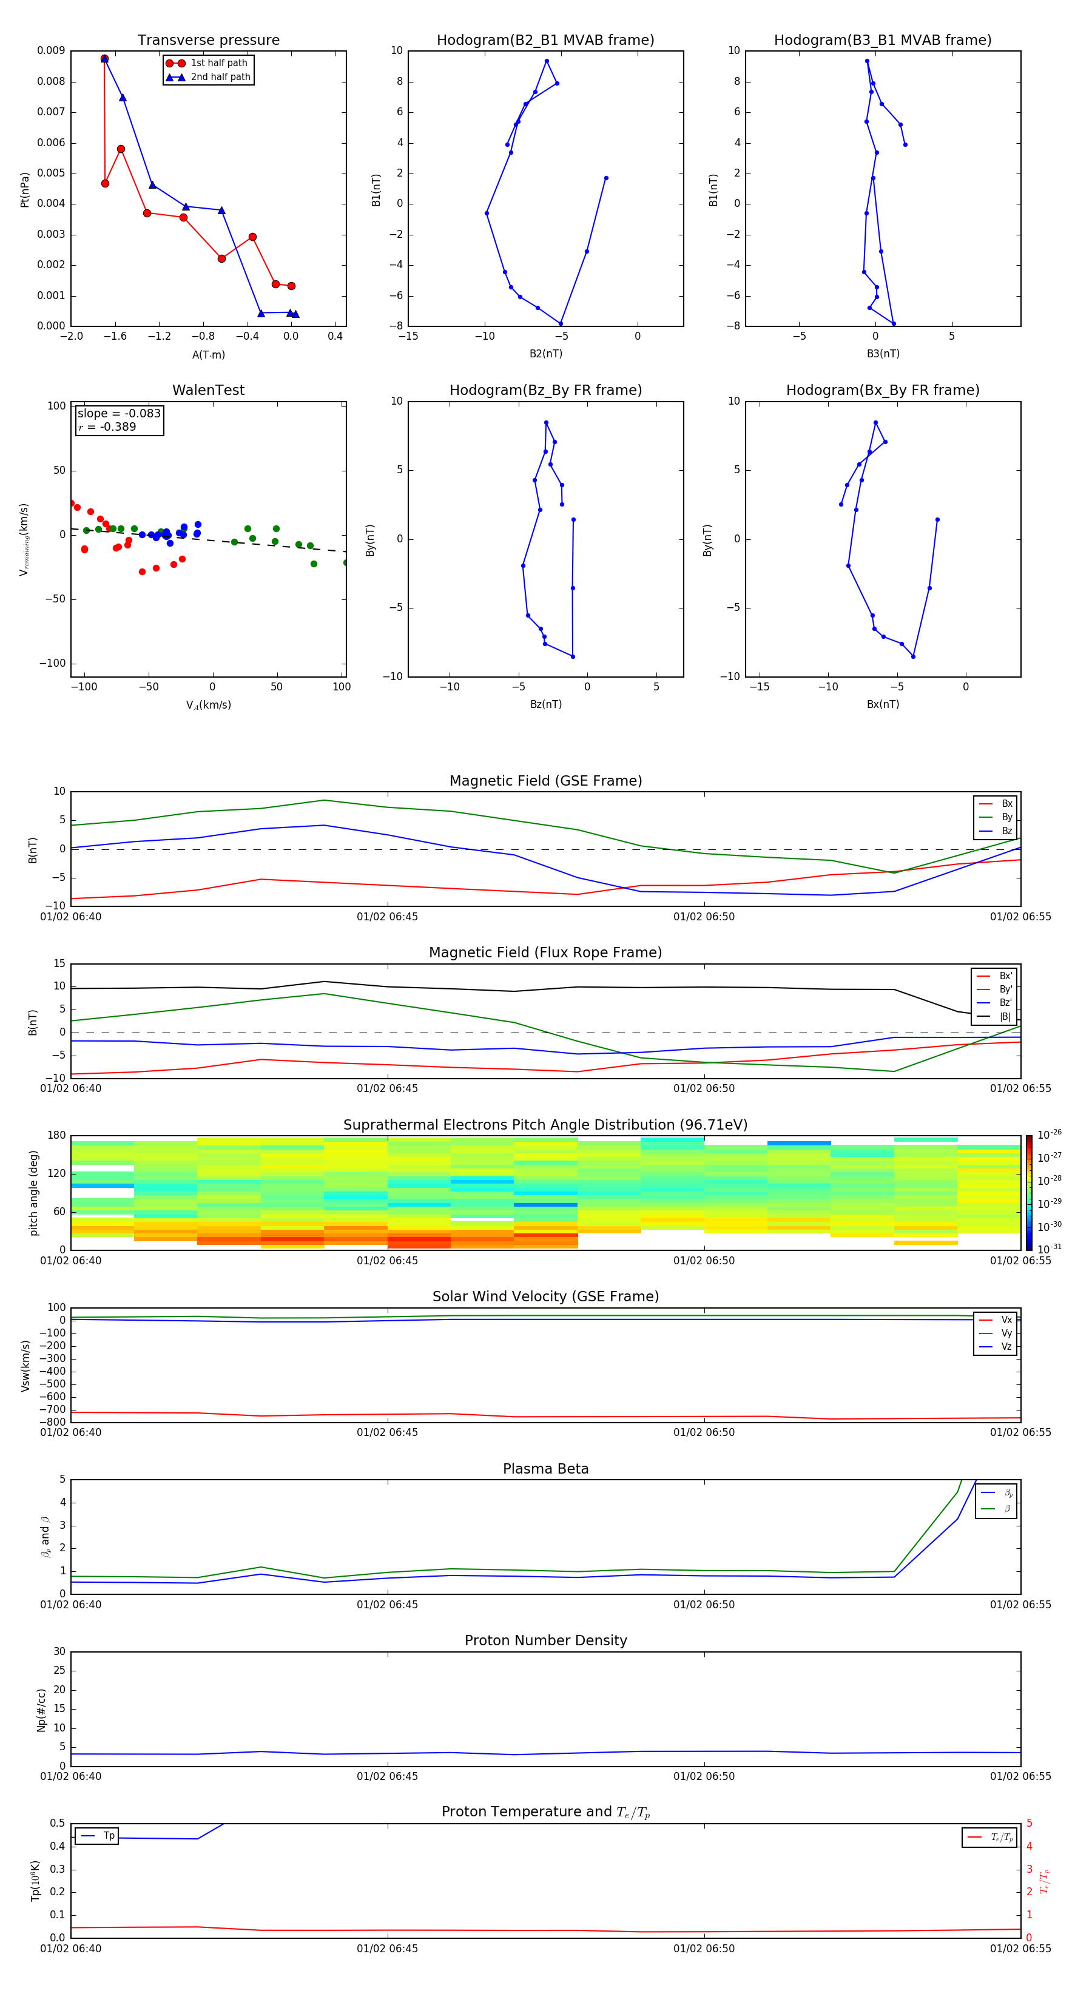Viewport: 1092px width, 2002px height.
Task: Click the Suprathermal Electrons Pitch Angle Distribution title
Action: point(545,1125)
